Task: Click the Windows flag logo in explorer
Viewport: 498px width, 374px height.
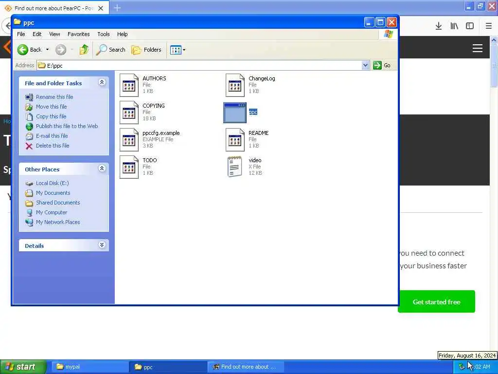Action: [x=388, y=34]
